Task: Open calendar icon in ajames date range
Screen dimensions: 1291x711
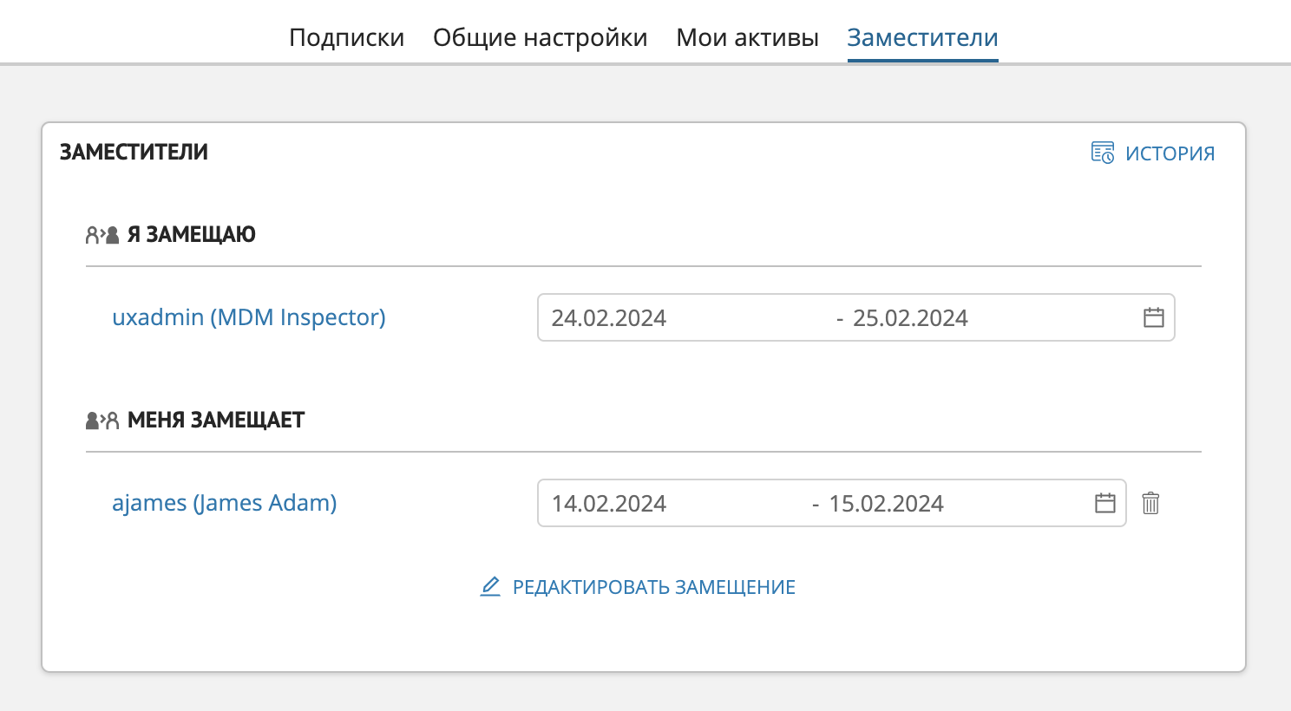Action: click(1104, 503)
